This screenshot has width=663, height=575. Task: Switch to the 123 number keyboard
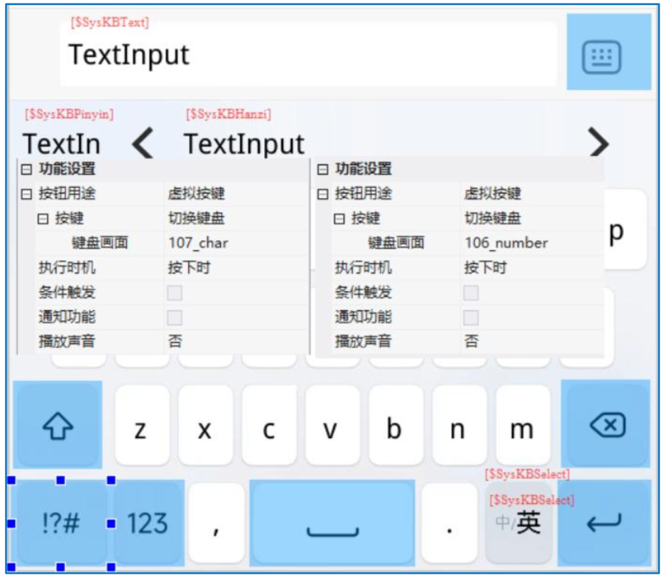tap(147, 523)
